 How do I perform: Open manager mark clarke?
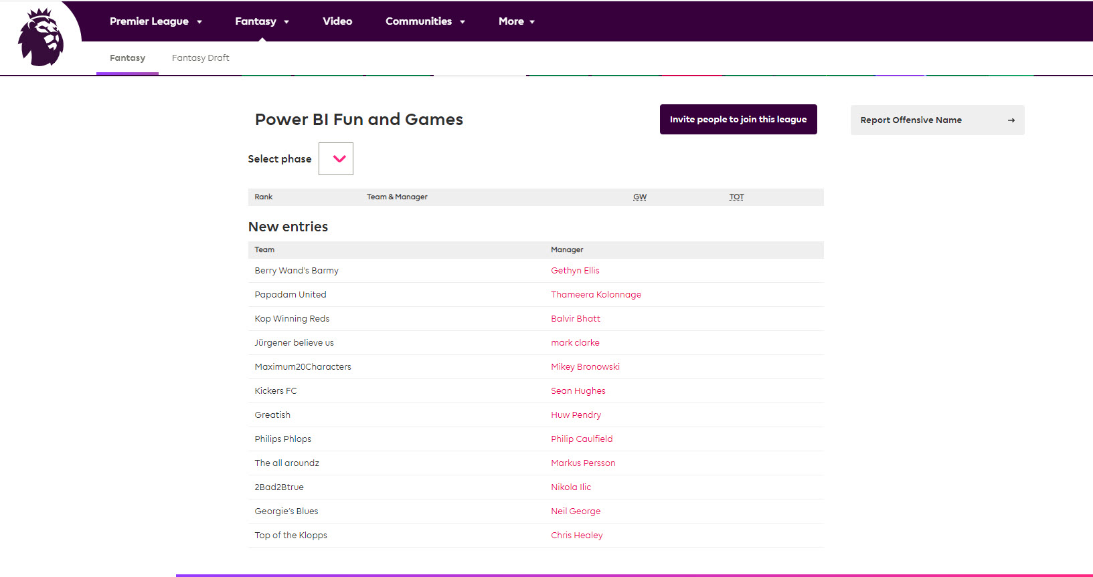pyautogui.click(x=575, y=343)
